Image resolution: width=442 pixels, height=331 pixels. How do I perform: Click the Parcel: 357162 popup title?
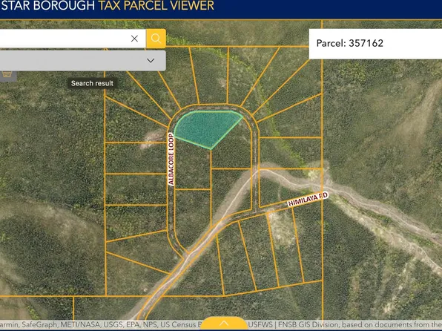[x=349, y=43]
